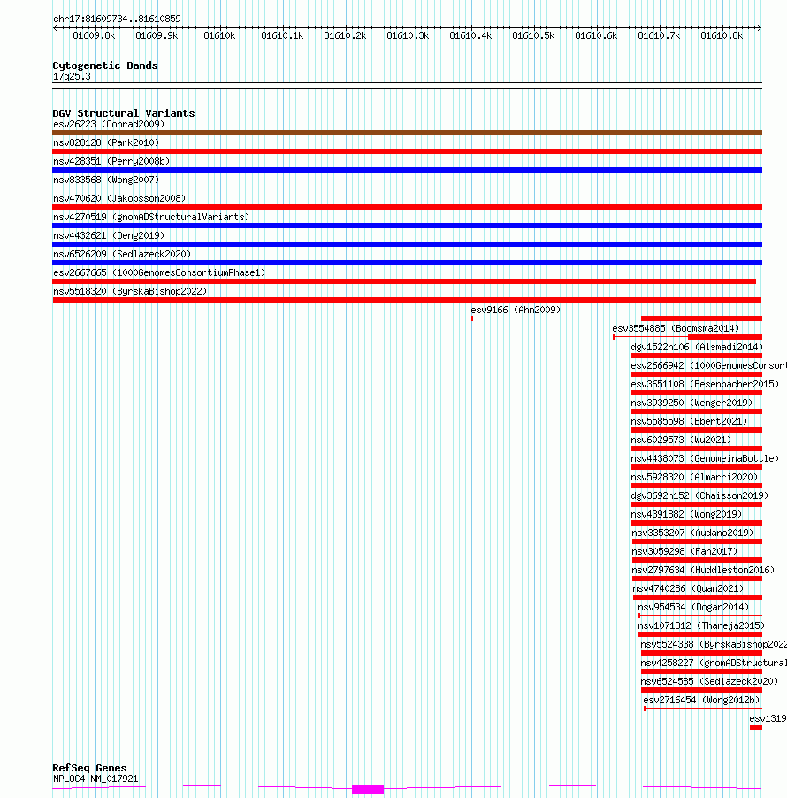Click the small esv1319 variant bar

pos(755,728)
